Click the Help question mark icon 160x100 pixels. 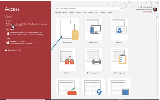[x=147, y=3]
